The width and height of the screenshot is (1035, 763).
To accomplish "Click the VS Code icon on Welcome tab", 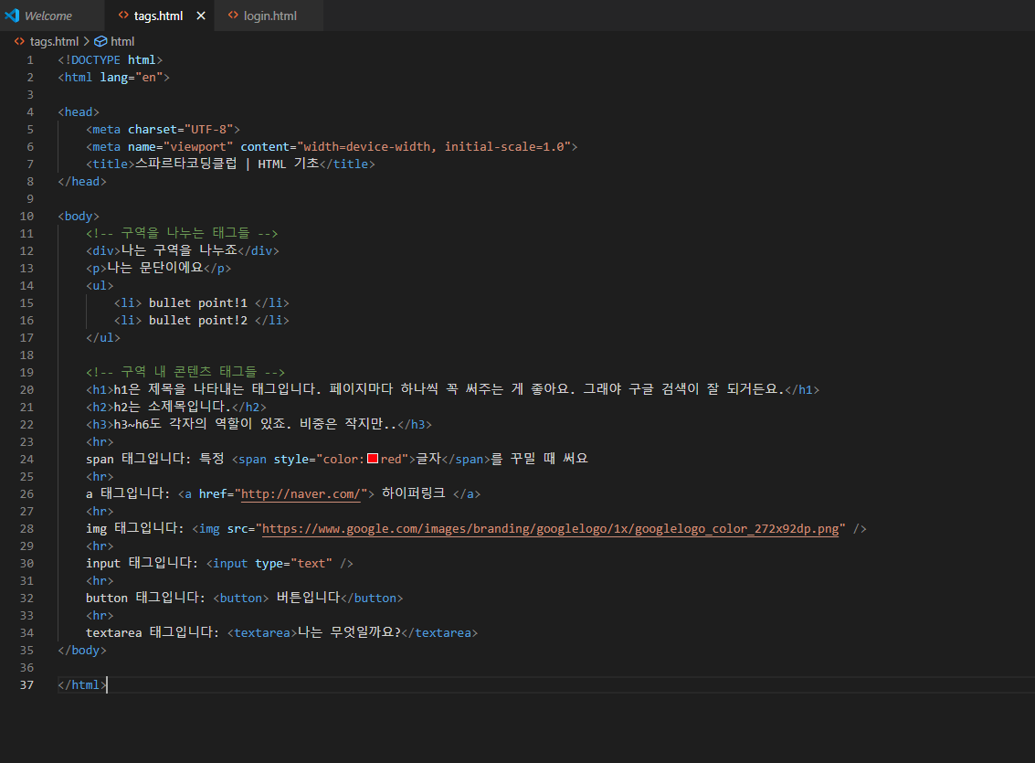I will point(12,15).
